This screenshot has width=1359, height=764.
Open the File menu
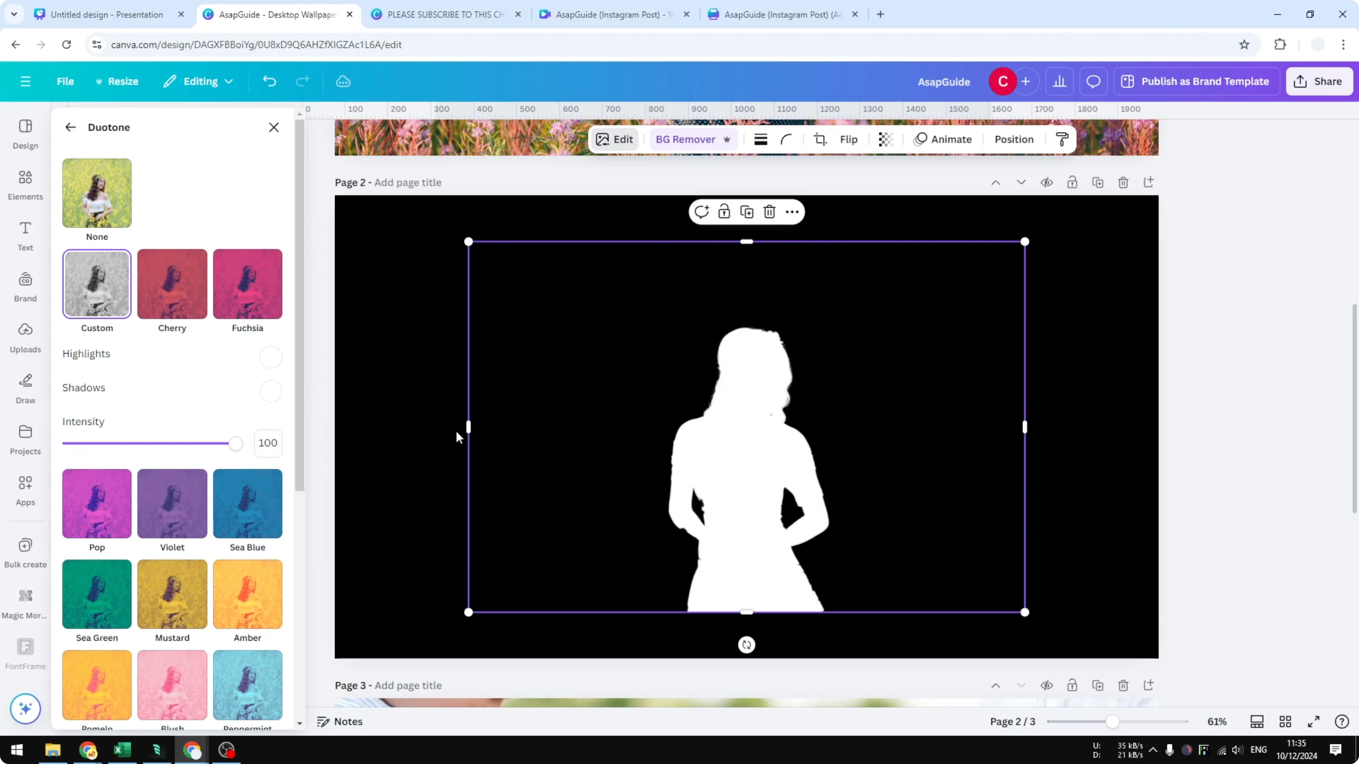[x=65, y=81]
